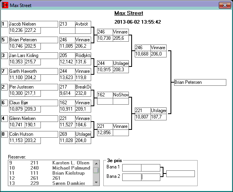Image resolution: width=233 pixels, height=192 pixels.
Task: Click the Bana 2 second input field
Action: point(150,177)
